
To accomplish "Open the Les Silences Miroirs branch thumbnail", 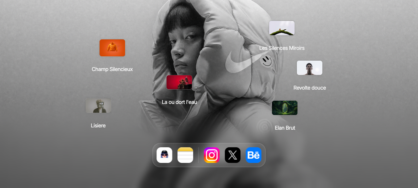I will tap(282, 28).
